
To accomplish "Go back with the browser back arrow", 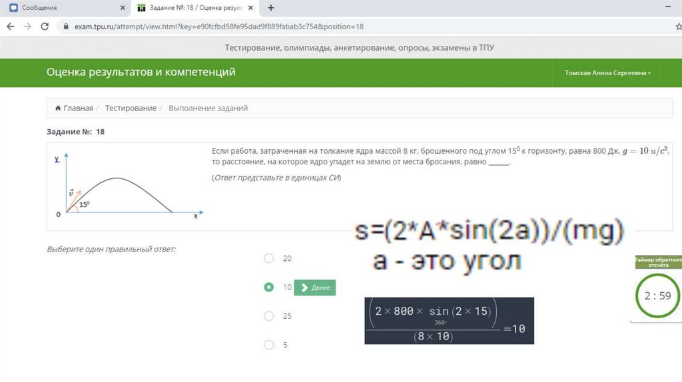I will 11,27.
